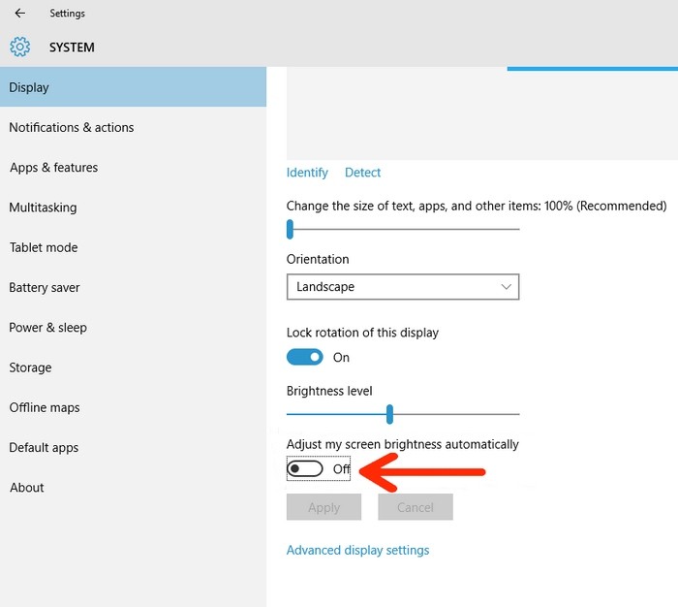The width and height of the screenshot is (678, 607).
Task: Open Battery saver settings
Action: [45, 288]
